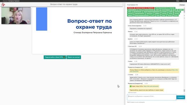Send the message with 'Отправить' button

pos(181,97)
